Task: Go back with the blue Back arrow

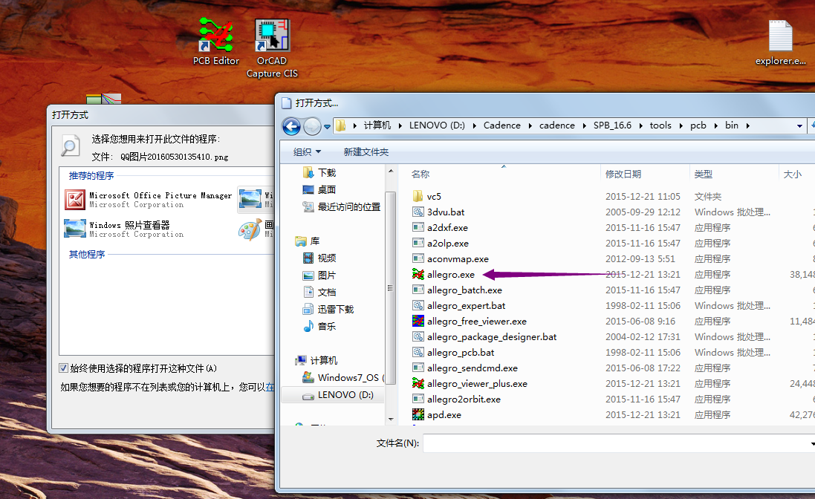Action: click(291, 125)
